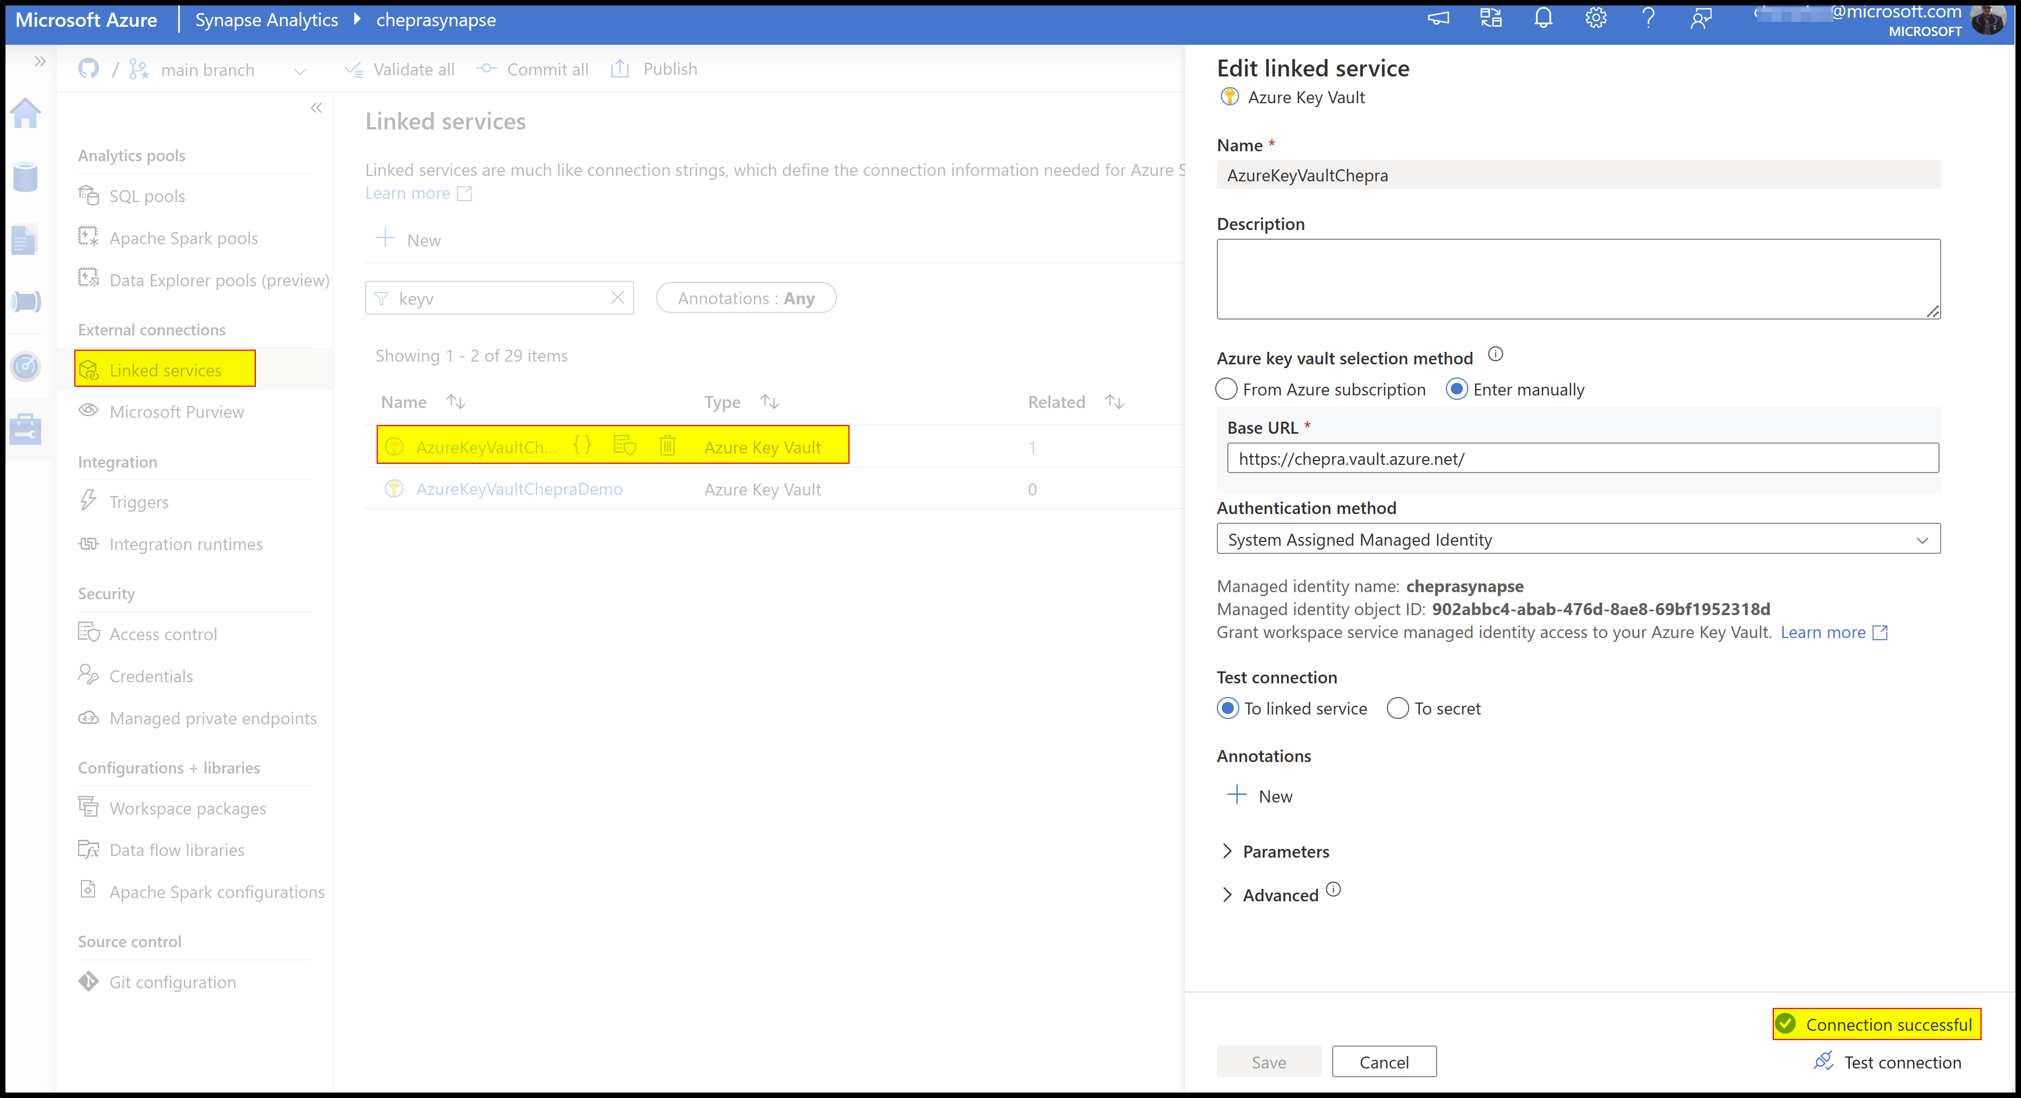Open Managed private endpoints item
Image resolution: width=2021 pixels, height=1098 pixels.
click(198, 718)
